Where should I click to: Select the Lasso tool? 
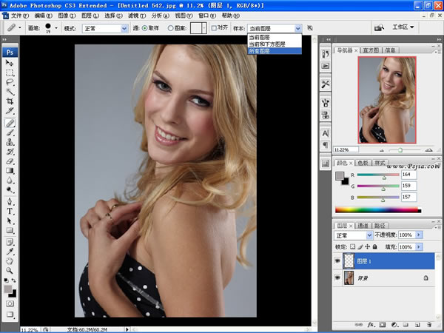[10, 83]
